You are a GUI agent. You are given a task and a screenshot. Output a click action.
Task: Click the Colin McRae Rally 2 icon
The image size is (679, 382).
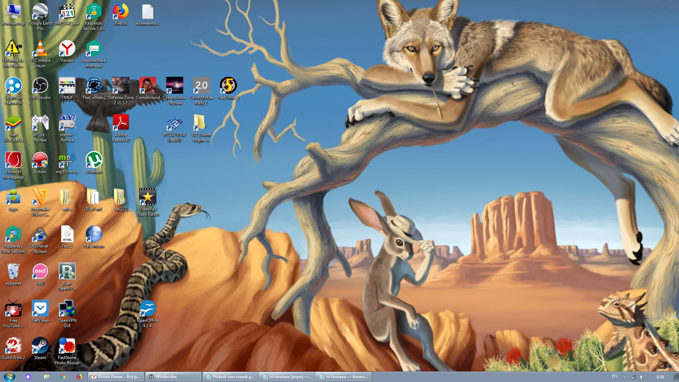point(202,91)
